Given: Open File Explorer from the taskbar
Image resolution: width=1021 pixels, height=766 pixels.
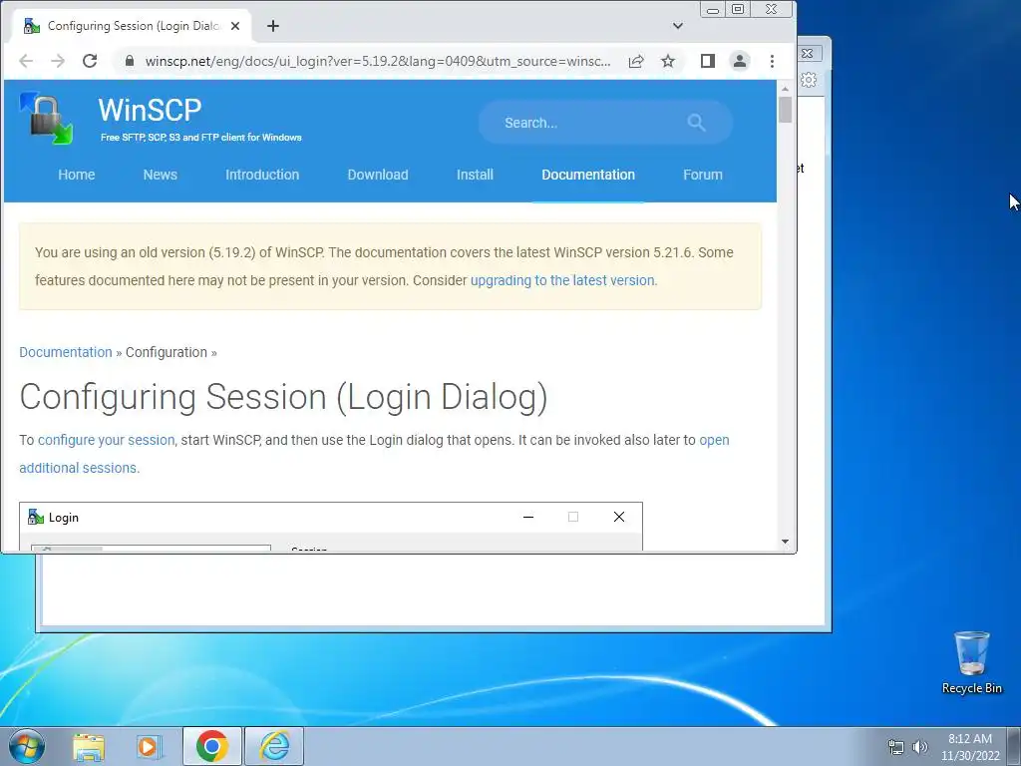Looking at the screenshot, I should pyautogui.click(x=89, y=746).
